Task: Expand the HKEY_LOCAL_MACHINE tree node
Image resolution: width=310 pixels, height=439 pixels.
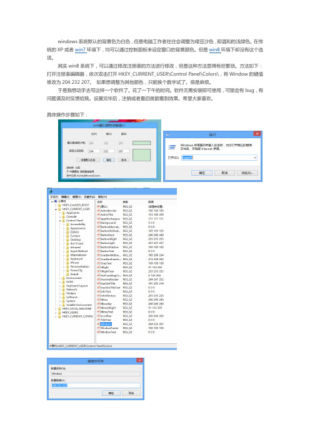Action: 56,309
